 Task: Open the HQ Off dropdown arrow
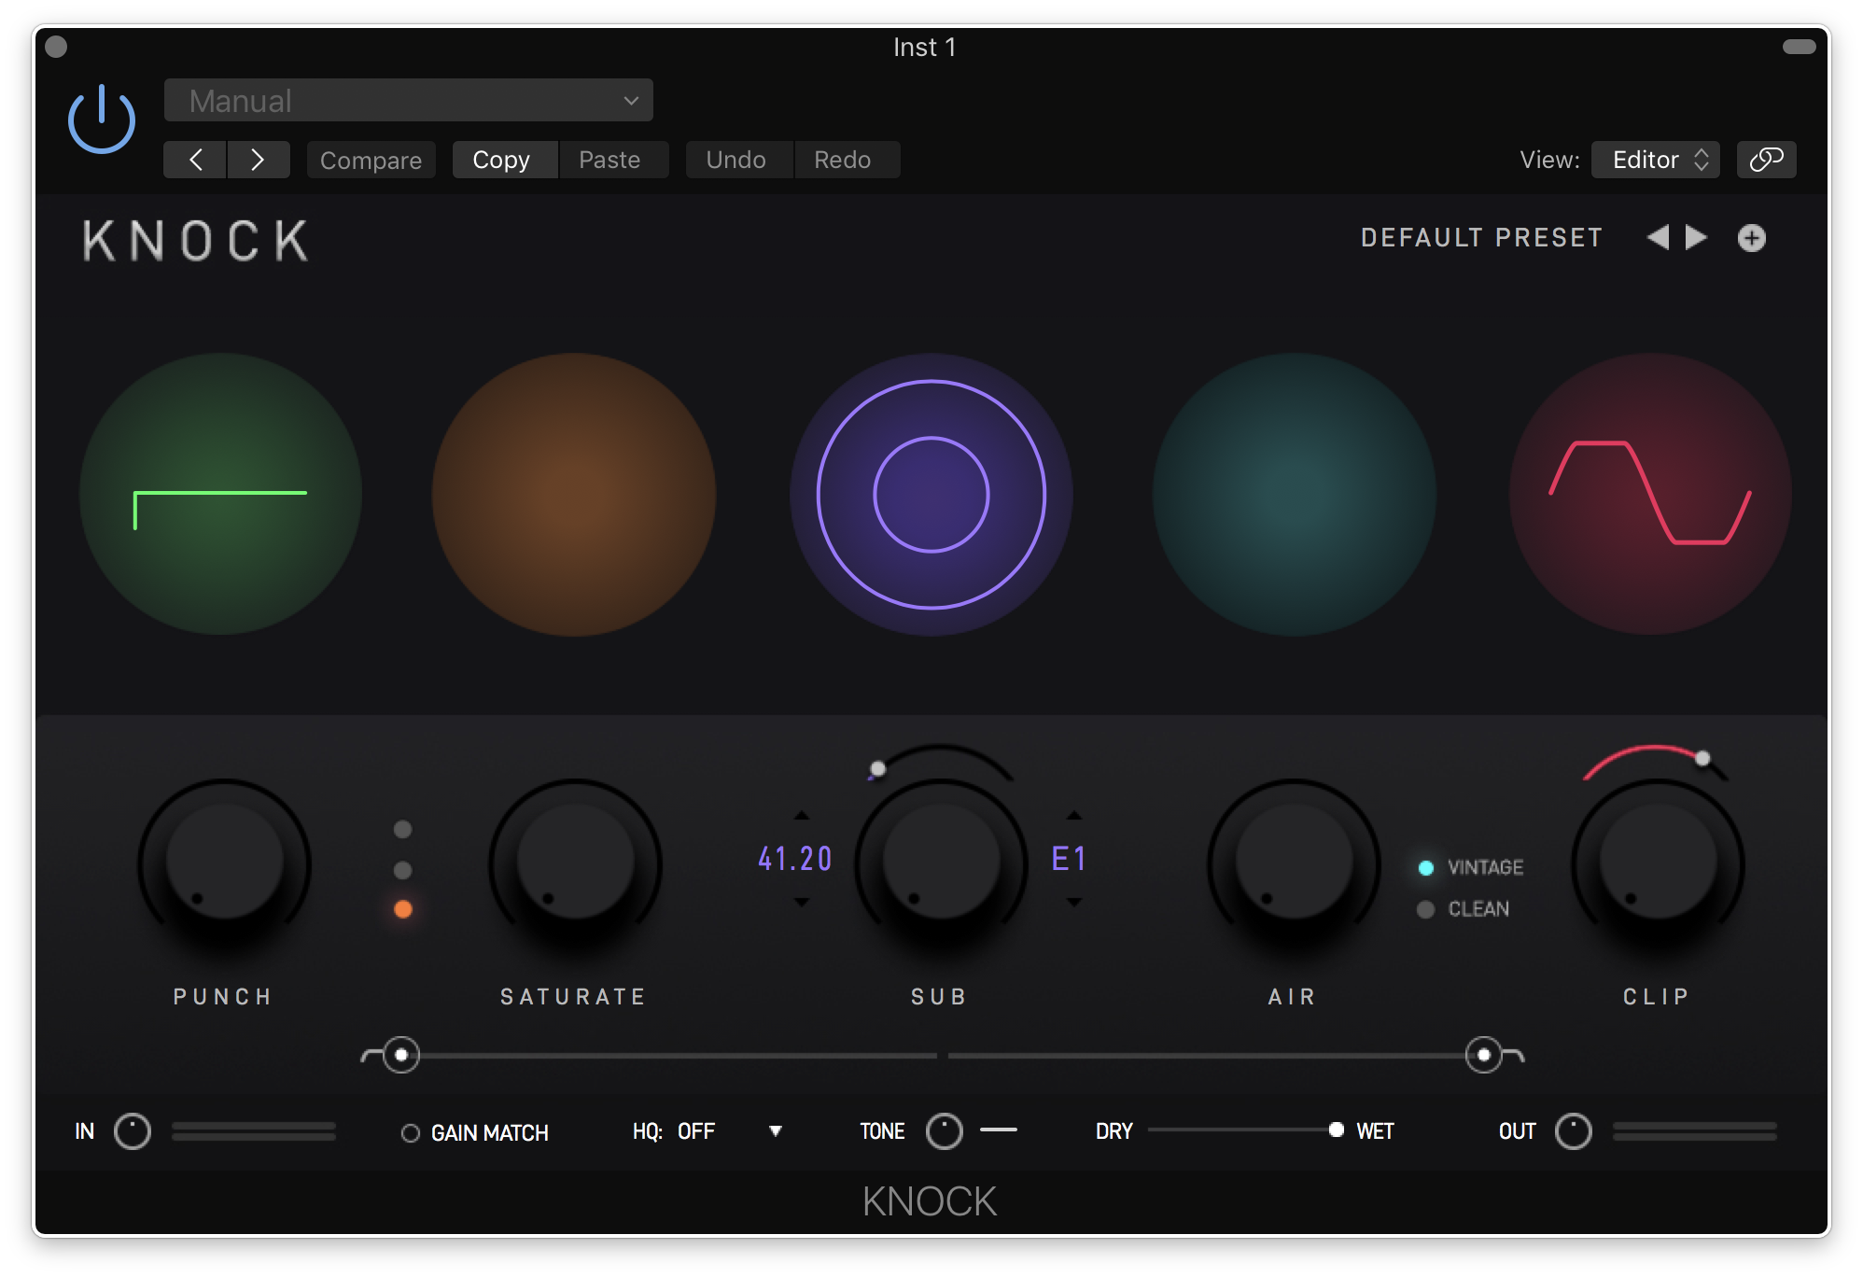pos(775,1131)
